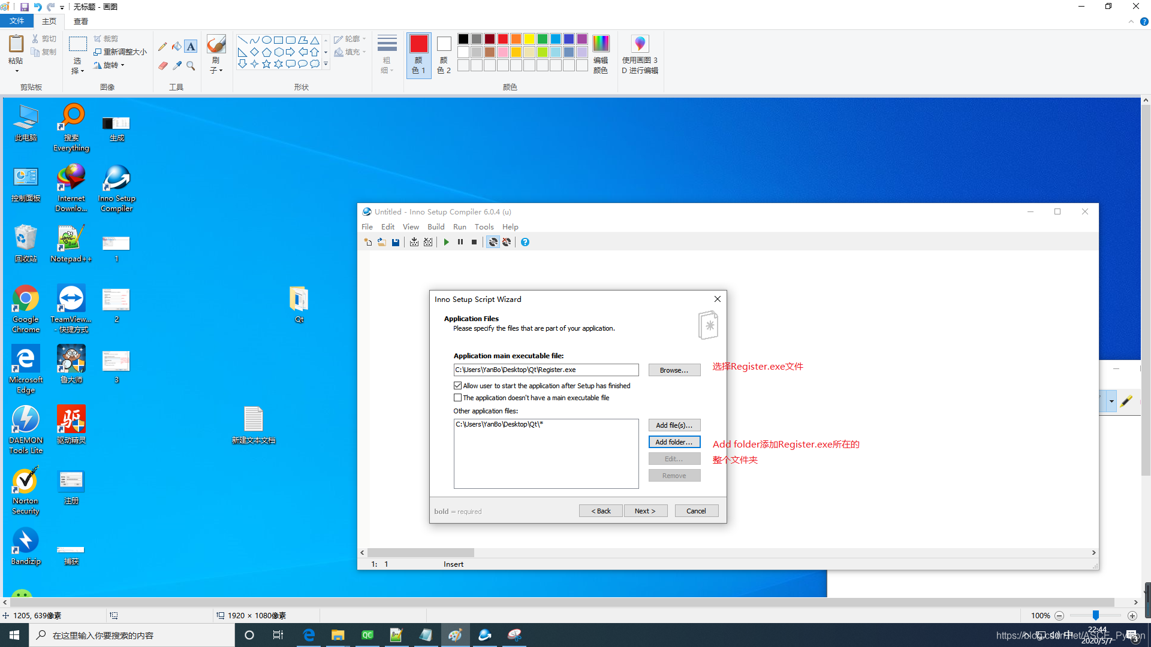Image resolution: width=1151 pixels, height=647 pixels.
Task: Click 重新调整大小 (Resize) button
Action: pyautogui.click(x=120, y=52)
